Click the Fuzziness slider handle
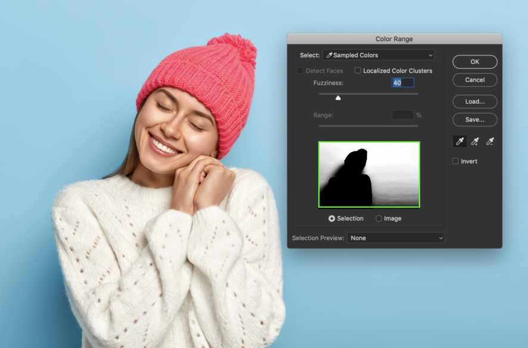Viewport: 528px width, 348px height. click(337, 97)
